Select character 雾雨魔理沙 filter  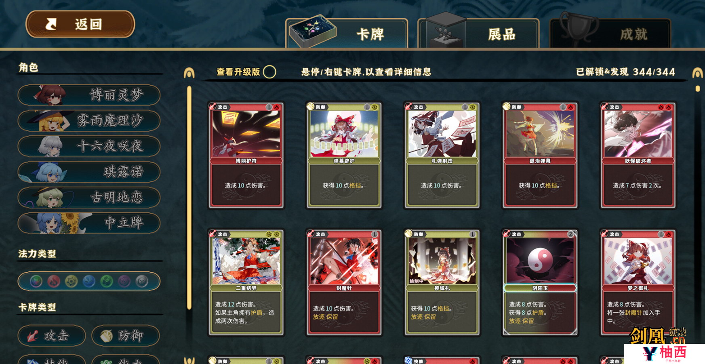coord(89,120)
